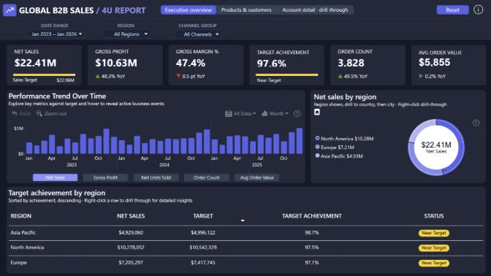Select Order Count metric toggle

click(x=206, y=177)
